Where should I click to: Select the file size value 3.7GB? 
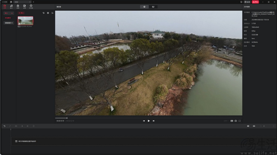coord(254,24)
